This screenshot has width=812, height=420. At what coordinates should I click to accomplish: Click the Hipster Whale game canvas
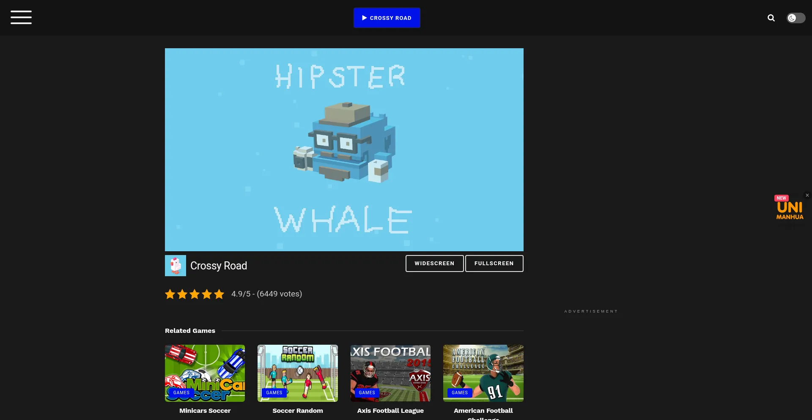pyautogui.click(x=344, y=149)
